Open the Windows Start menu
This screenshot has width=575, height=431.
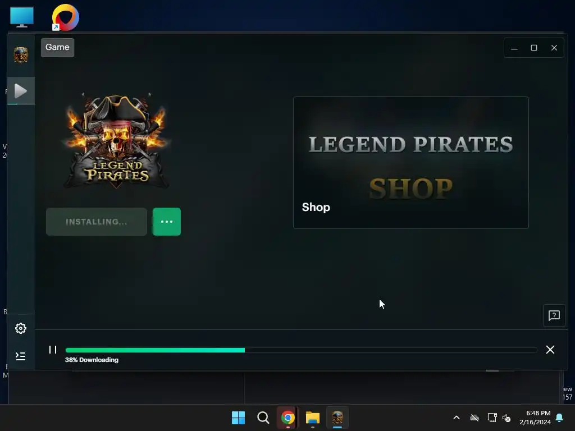point(238,418)
